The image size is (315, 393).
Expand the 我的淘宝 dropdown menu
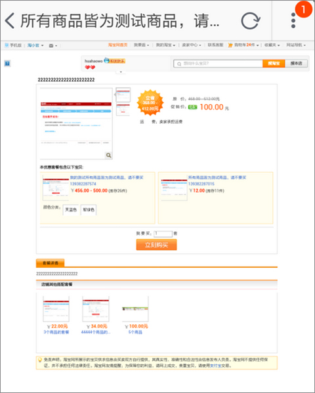[x=165, y=45]
